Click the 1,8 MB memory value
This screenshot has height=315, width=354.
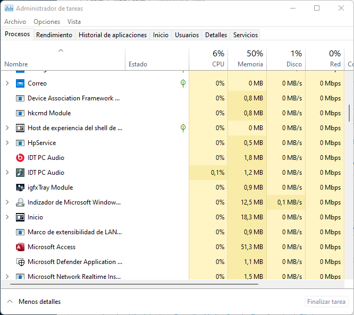pyautogui.click(x=254, y=158)
